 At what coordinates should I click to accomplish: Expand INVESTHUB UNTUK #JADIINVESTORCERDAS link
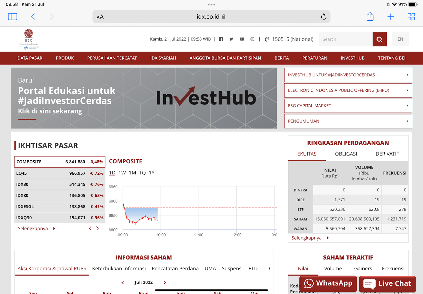[x=348, y=75]
